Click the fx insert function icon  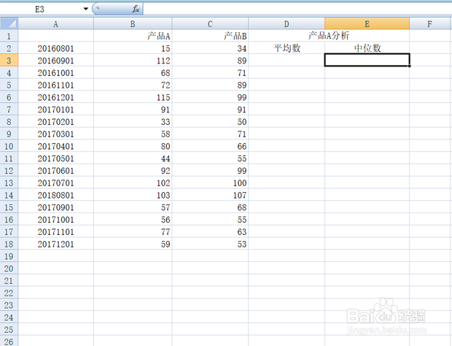pyautogui.click(x=136, y=9)
